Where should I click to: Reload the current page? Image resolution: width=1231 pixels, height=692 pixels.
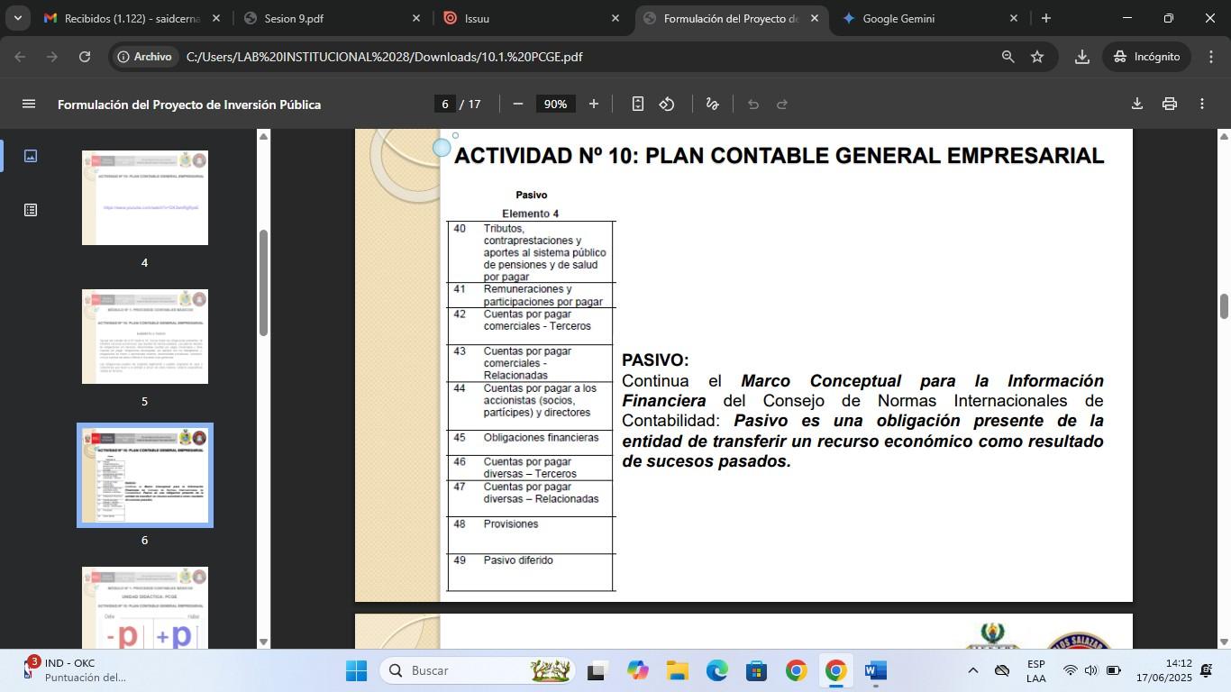[x=85, y=57]
